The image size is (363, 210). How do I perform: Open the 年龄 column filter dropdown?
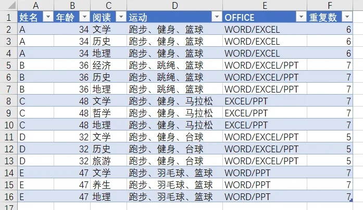[84, 17]
